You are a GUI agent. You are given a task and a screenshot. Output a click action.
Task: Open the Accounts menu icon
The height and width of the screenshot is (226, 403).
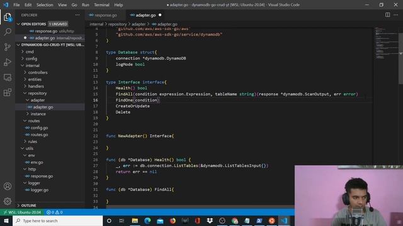click(x=8, y=186)
